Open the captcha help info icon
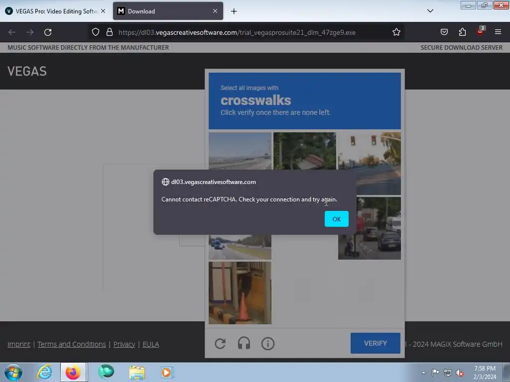This screenshot has width=510, height=382. click(267, 343)
